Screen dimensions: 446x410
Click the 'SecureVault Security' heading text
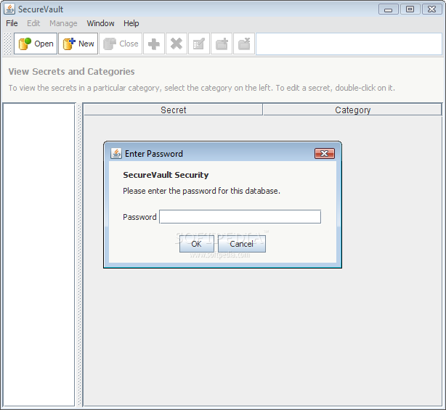[x=166, y=175]
